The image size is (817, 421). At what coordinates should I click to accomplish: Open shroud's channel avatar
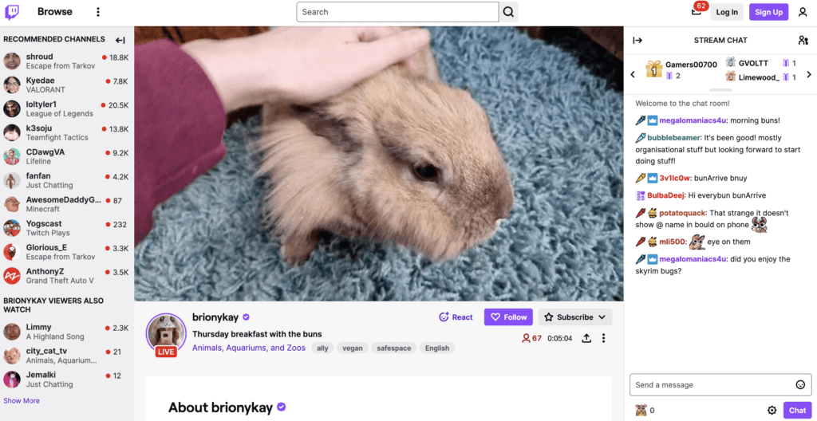pyautogui.click(x=11, y=61)
